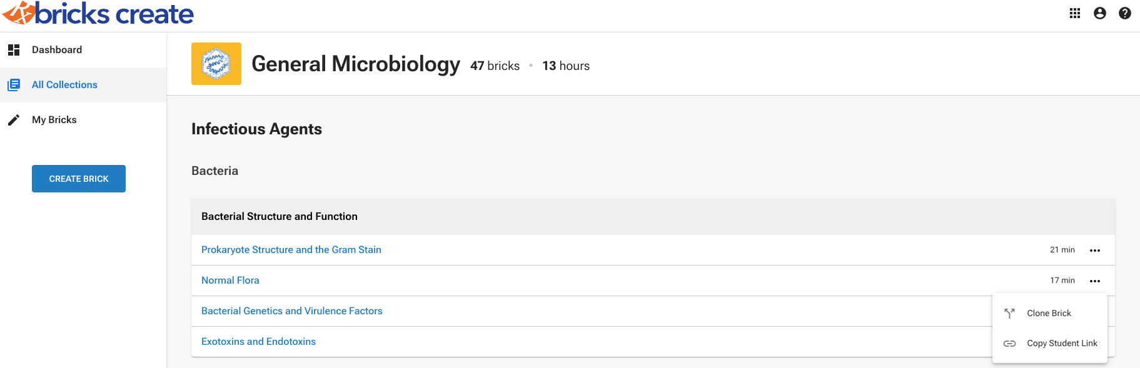This screenshot has height=368, width=1140.
Task: Open the three-dot menu for Normal Flora
Action: pos(1095,280)
